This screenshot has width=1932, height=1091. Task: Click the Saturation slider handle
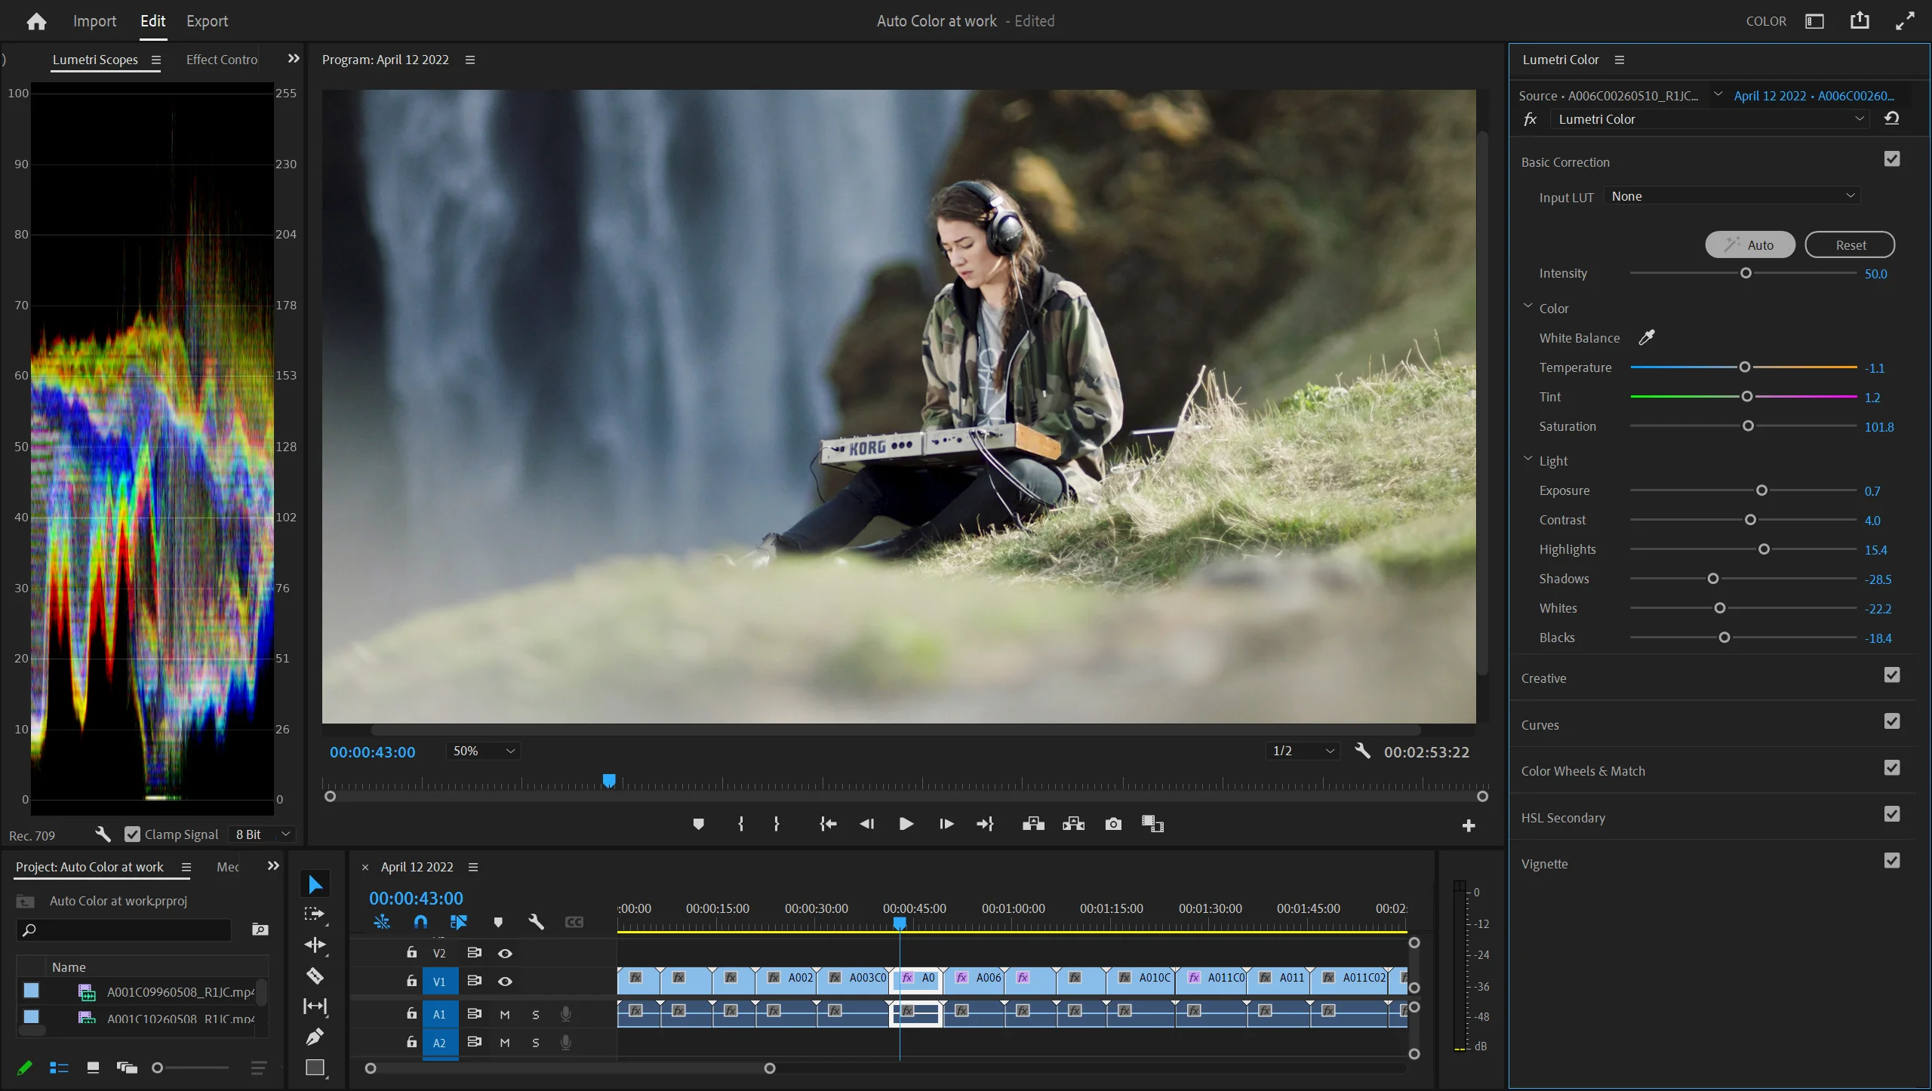coord(1748,426)
